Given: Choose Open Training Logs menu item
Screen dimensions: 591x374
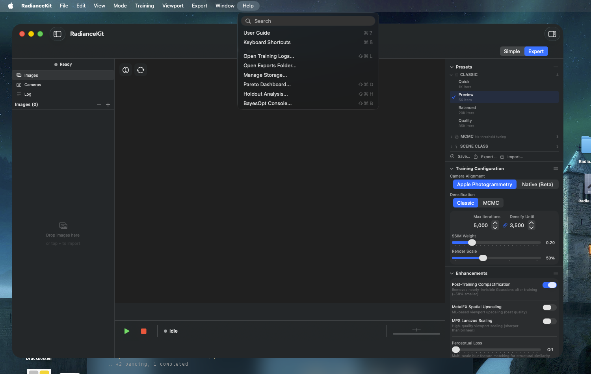Looking at the screenshot, I should click(x=308, y=56).
